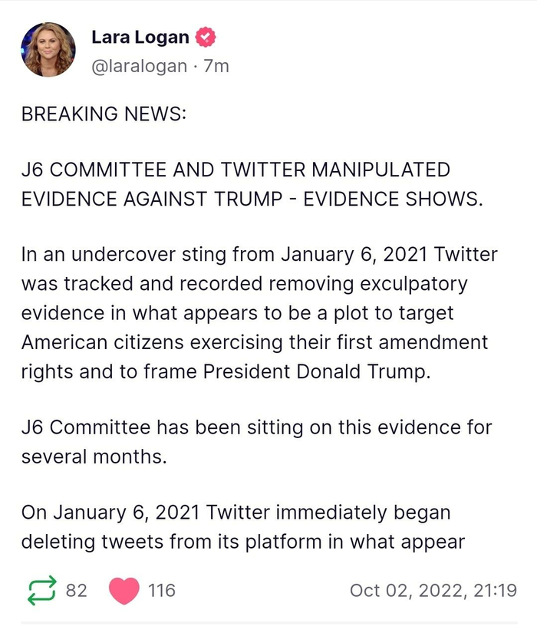Image resolution: width=537 pixels, height=633 pixels.
Task: Click the words several months
Action: (x=94, y=457)
